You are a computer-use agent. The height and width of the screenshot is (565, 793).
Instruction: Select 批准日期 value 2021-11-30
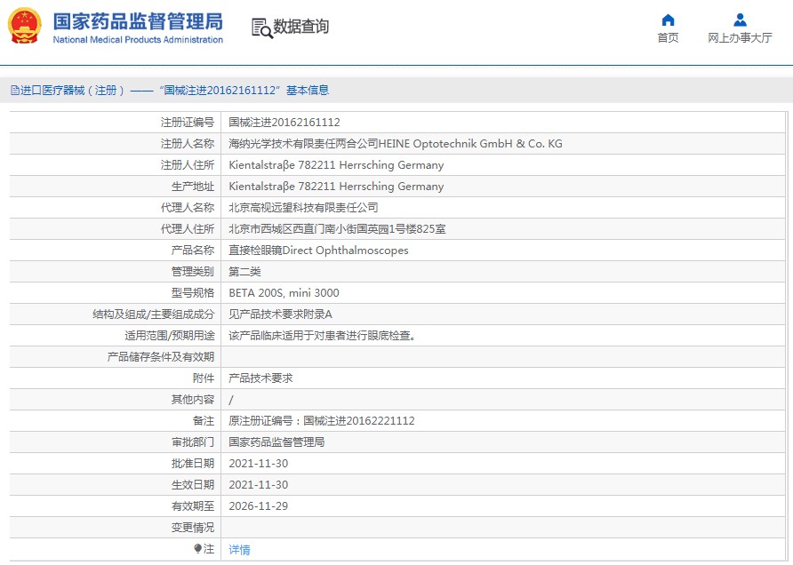[259, 464]
